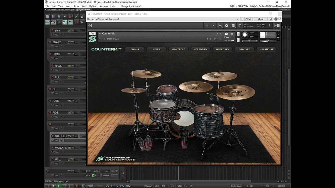This screenshot has height=188, width=335.
Task: Click the plus button beside Param
Action: click(x=242, y=19)
